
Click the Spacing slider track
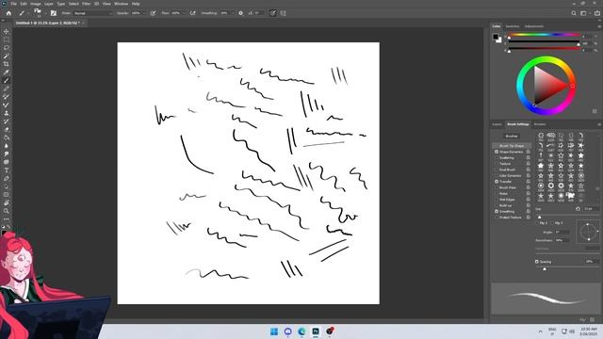567,266
